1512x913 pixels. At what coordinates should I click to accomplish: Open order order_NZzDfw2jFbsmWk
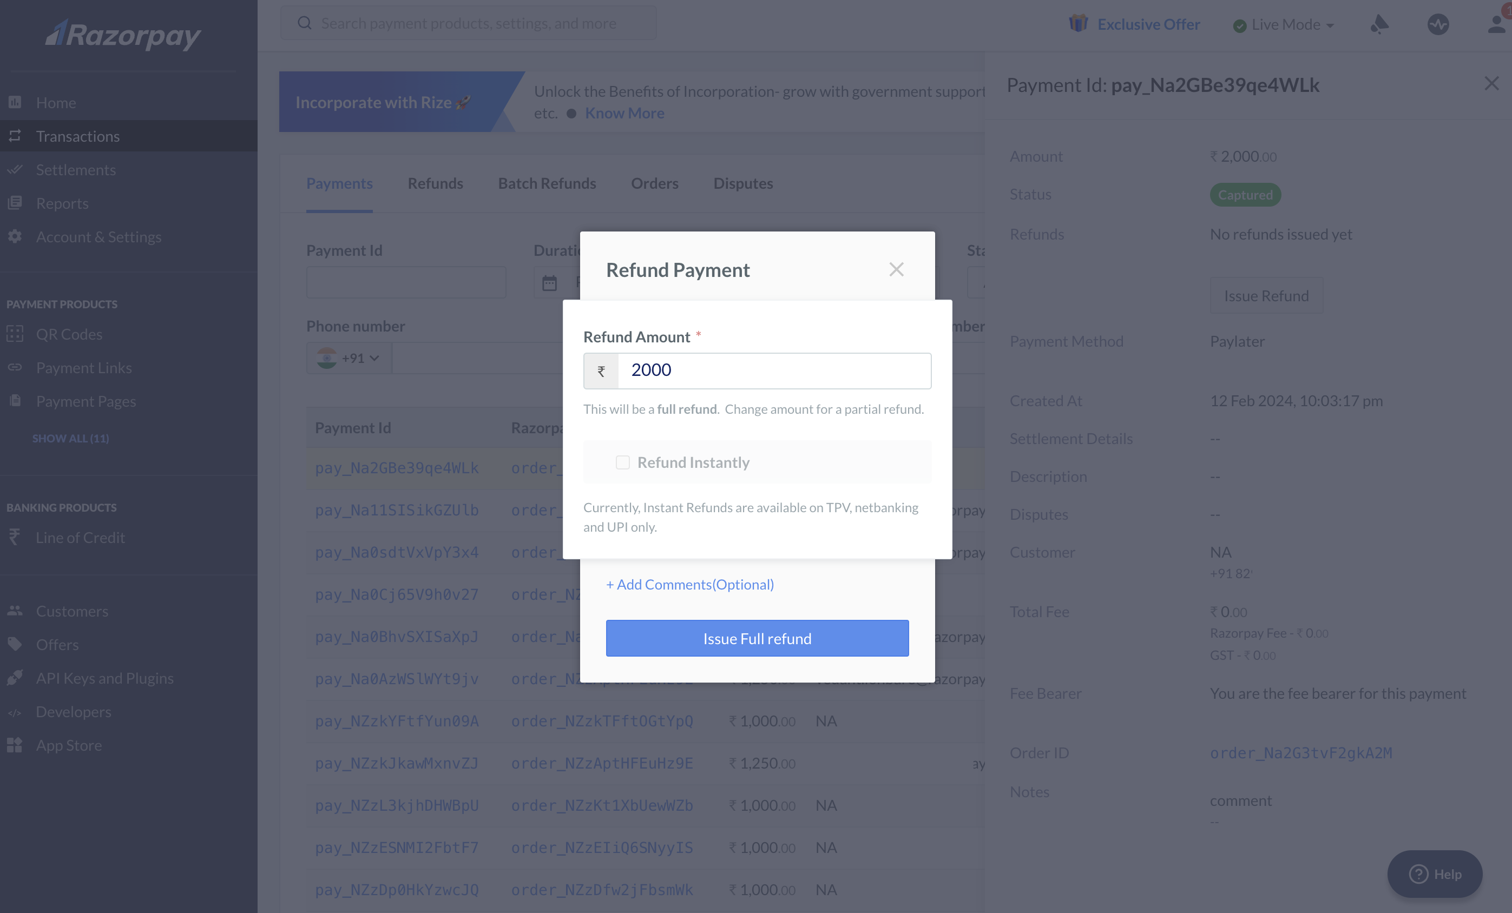(x=602, y=890)
